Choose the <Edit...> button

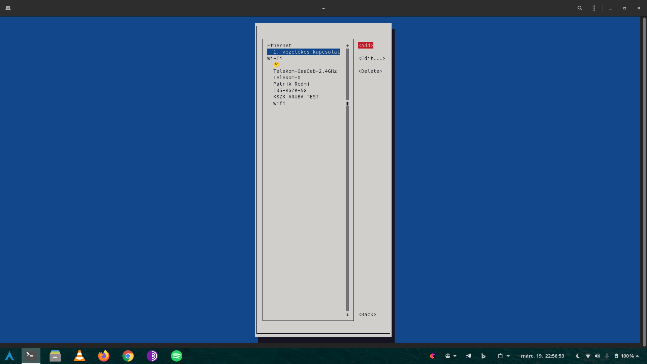click(372, 58)
